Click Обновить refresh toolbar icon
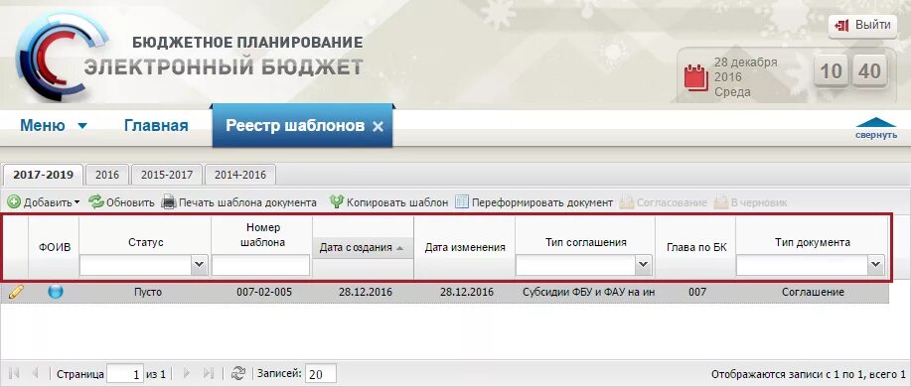911x387 pixels. click(95, 202)
